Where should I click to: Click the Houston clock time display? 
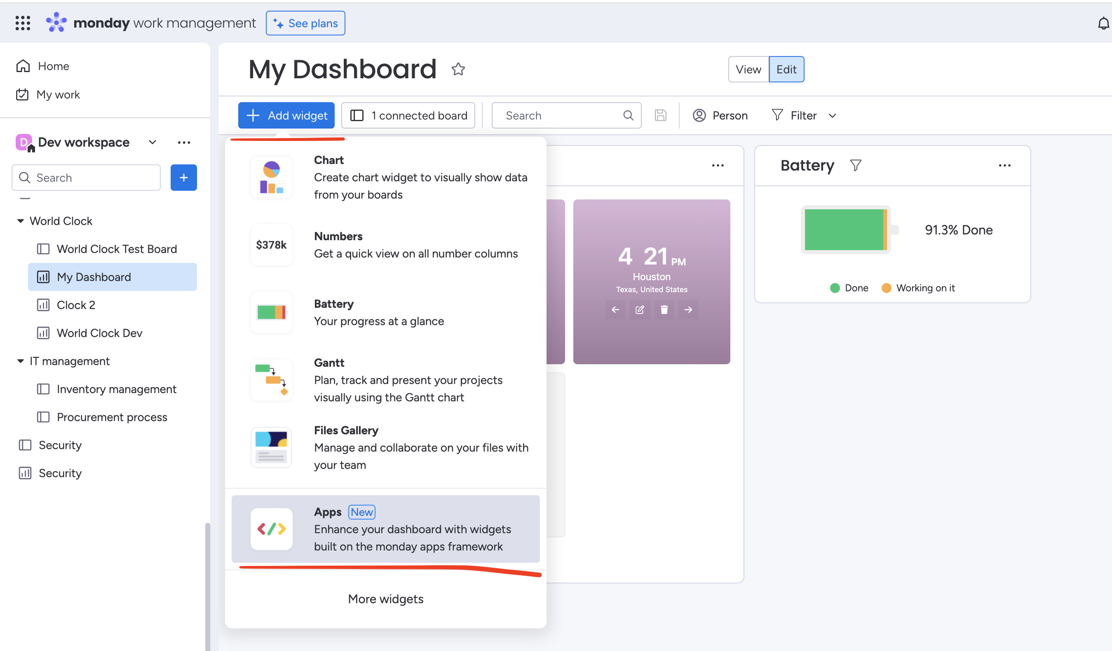click(651, 257)
